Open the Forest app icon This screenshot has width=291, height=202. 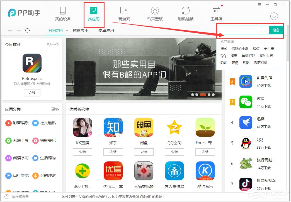205,127
